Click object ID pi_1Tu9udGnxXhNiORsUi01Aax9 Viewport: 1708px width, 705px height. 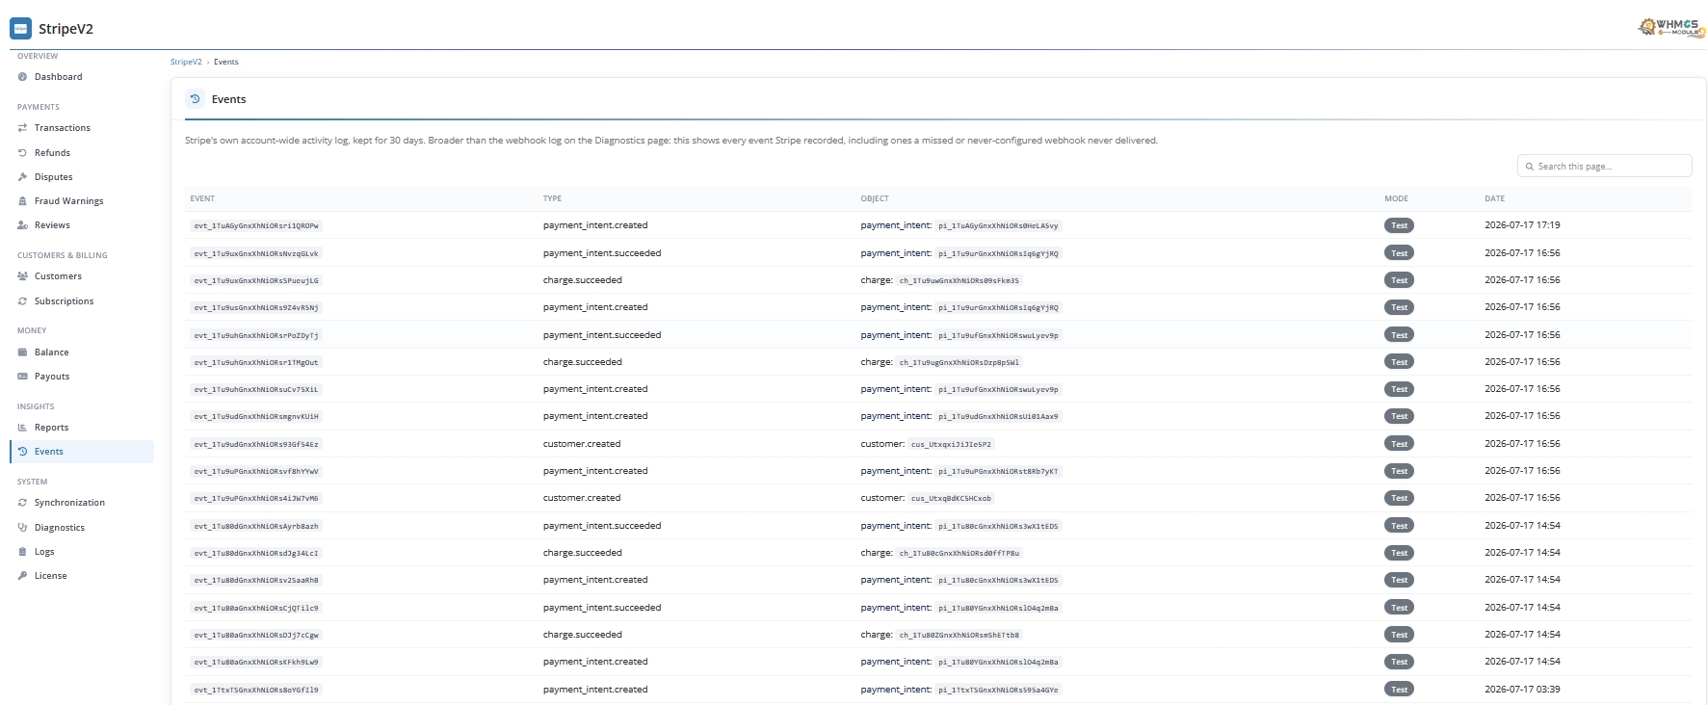(x=998, y=416)
